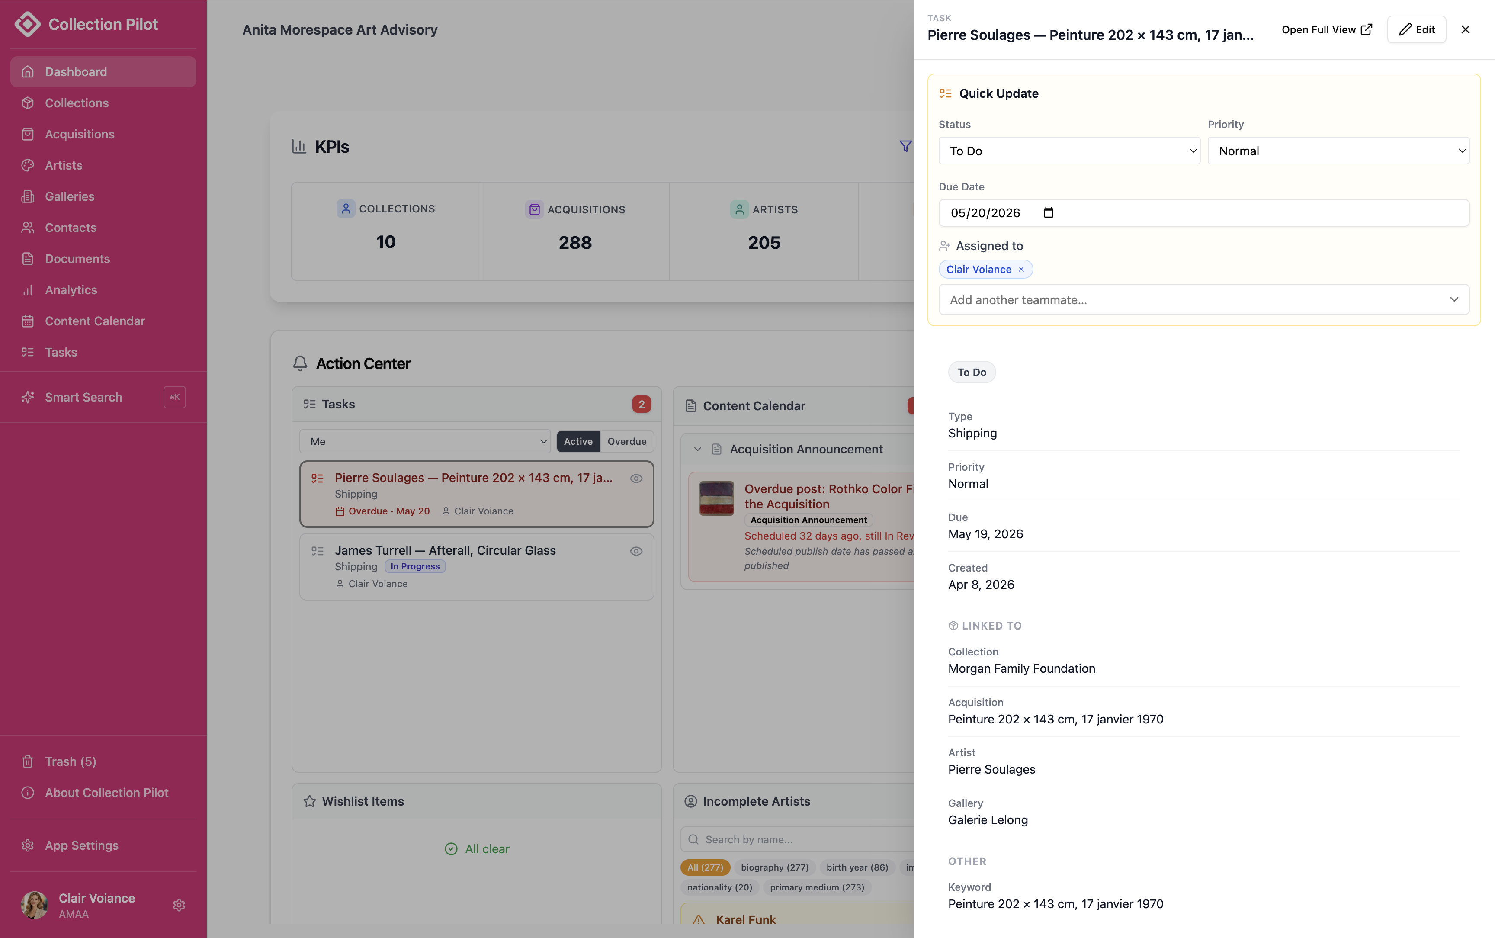Image resolution: width=1495 pixels, height=938 pixels.
Task: Open the due date calendar picker icon
Action: pos(1049,213)
